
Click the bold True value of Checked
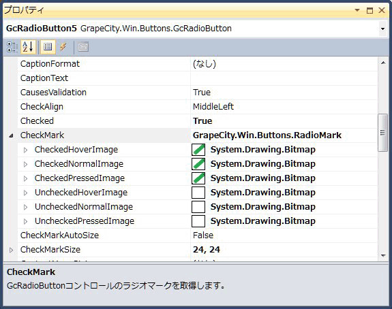click(202, 120)
